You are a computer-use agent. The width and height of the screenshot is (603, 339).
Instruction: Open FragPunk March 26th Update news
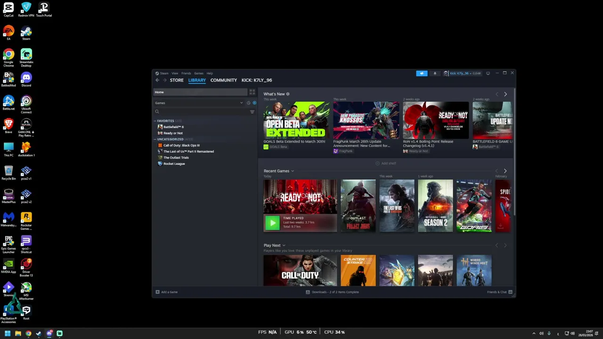tap(366, 120)
